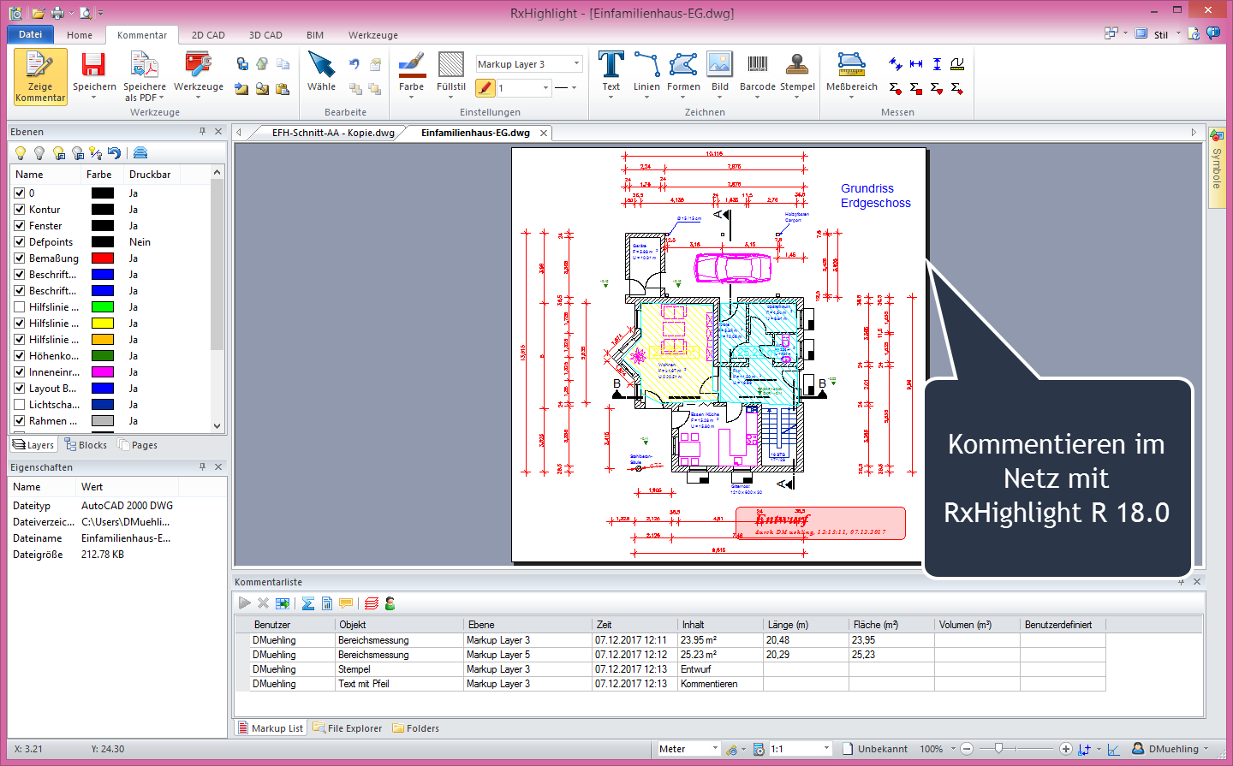Click the Meßbereich measurement tool
1233x766 pixels.
851,67
